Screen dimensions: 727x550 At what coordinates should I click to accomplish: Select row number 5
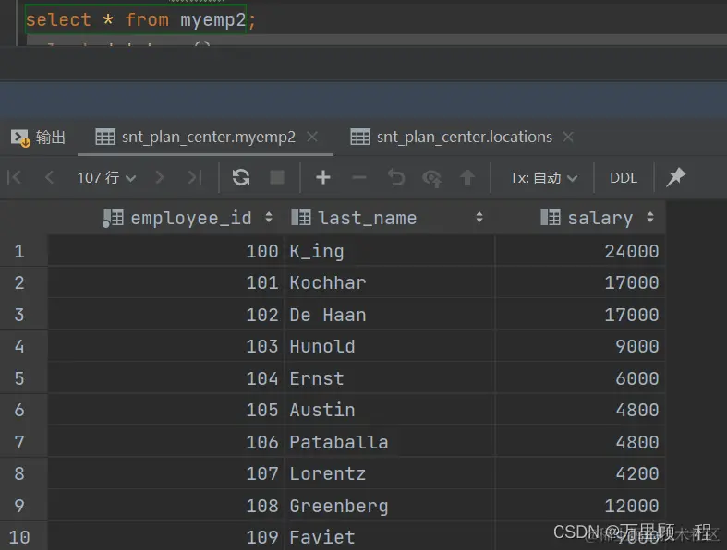point(19,378)
